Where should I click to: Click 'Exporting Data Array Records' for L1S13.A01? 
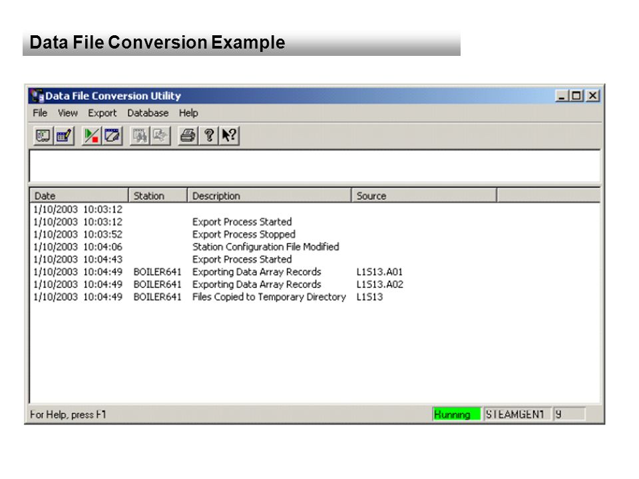257,272
